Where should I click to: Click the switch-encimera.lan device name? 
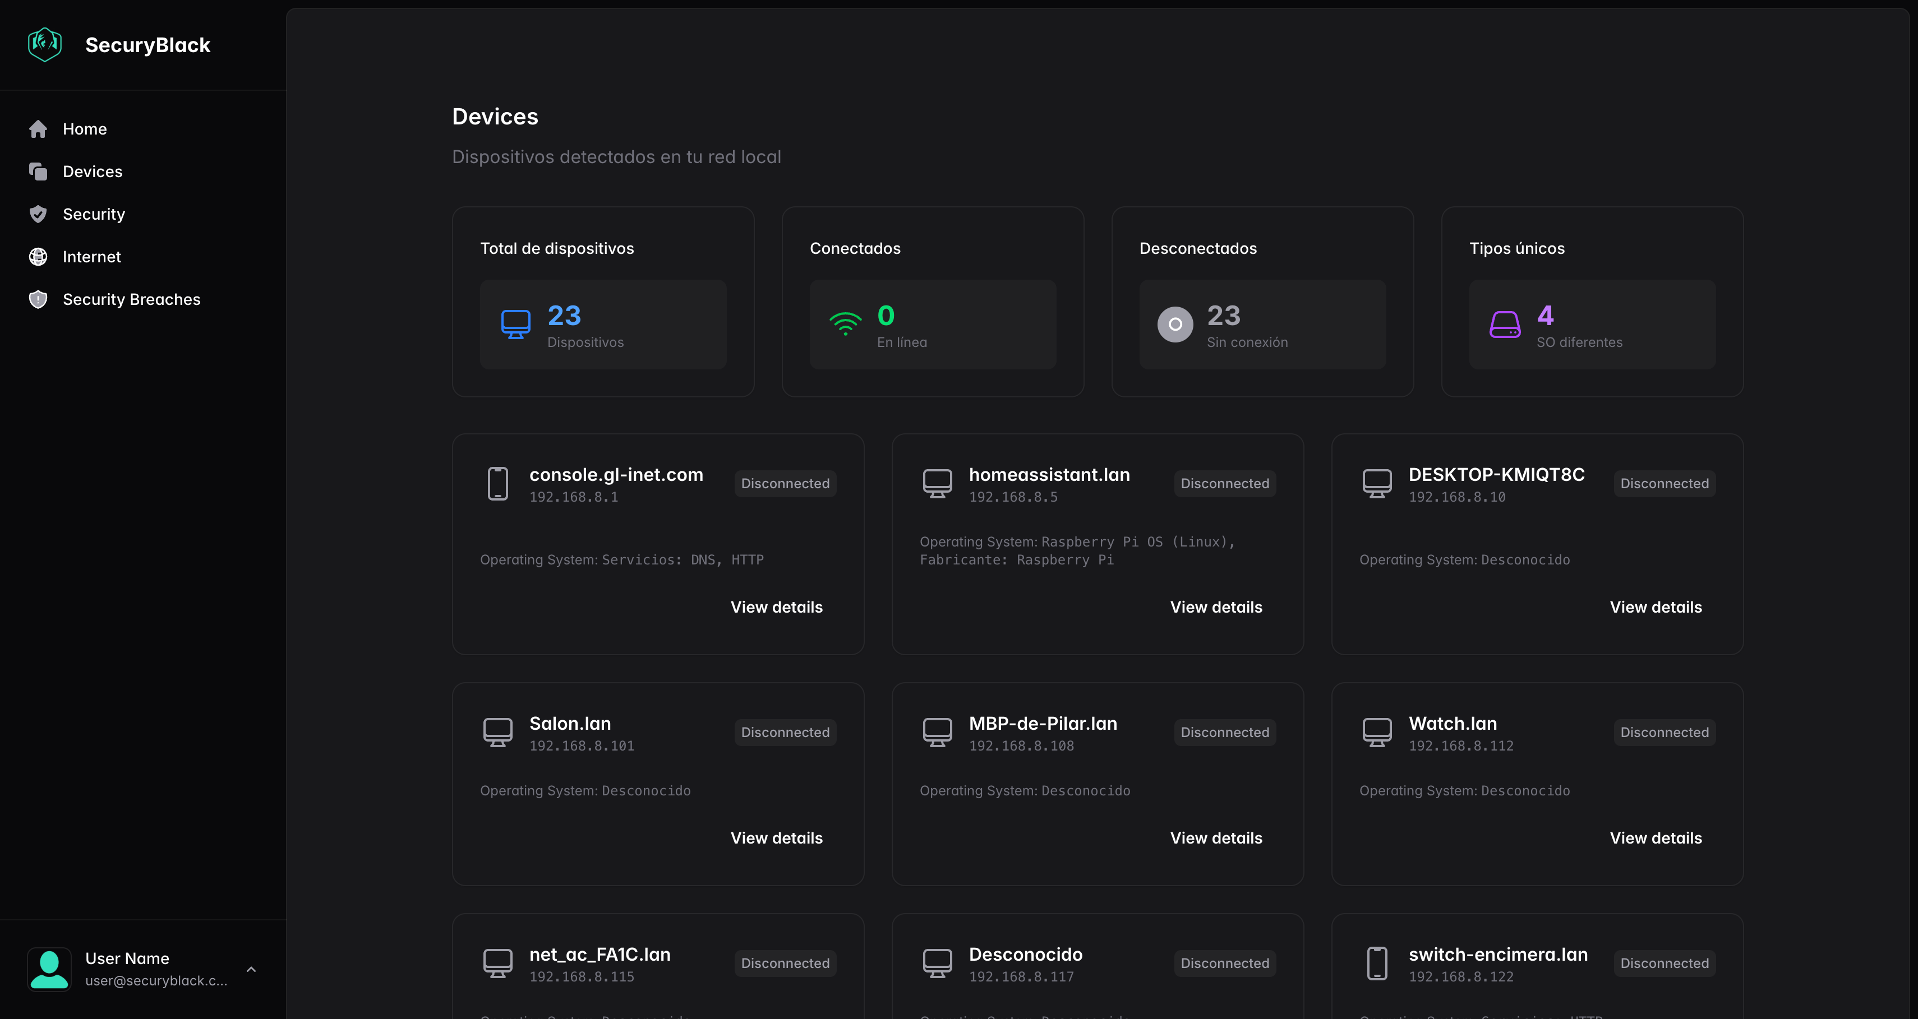click(x=1498, y=954)
